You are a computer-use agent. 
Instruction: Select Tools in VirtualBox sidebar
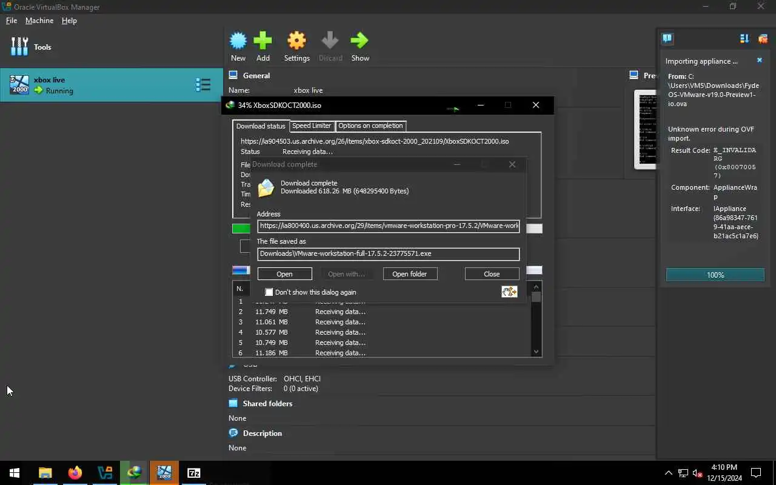click(112, 47)
